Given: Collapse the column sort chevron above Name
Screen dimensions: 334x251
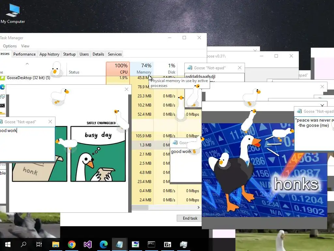Looking at the screenshot, I should (x=27, y=64).
